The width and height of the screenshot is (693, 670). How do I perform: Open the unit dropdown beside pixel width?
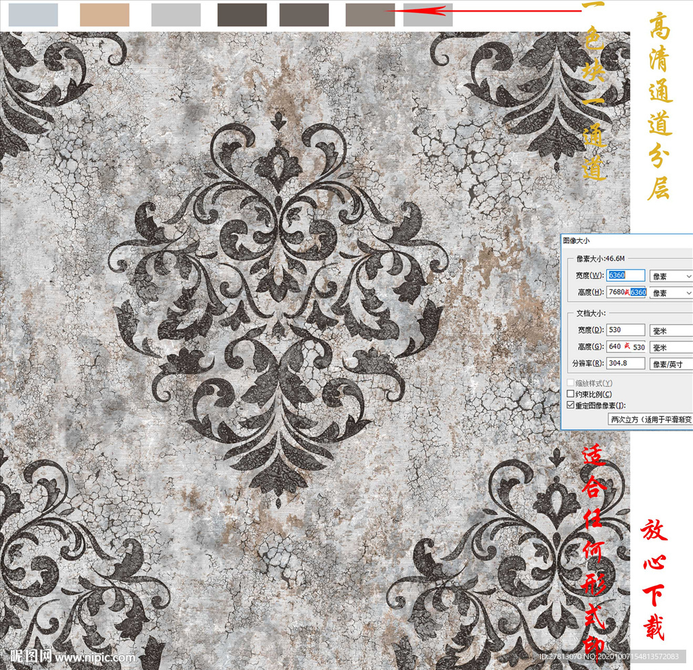[671, 276]
